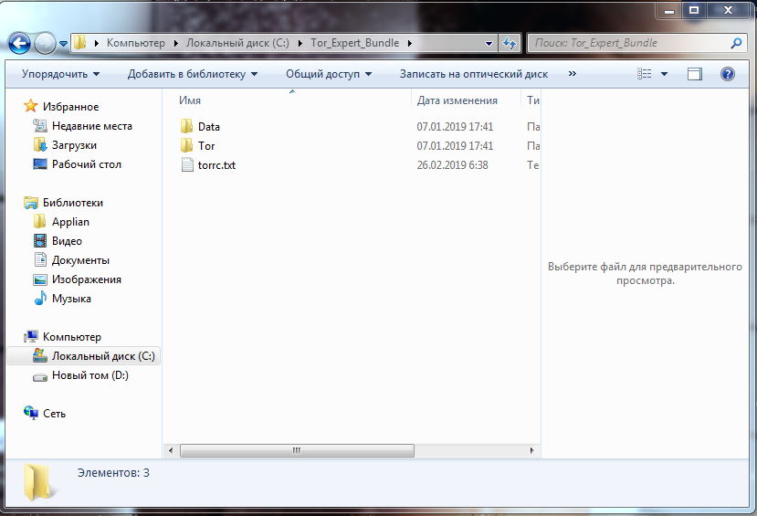
Task: Click the Forward navigation arrow button
Action: coord(45,44)
